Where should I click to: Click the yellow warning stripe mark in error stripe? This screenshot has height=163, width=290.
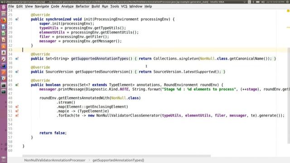pyautogui.click(x=288, y=28)
